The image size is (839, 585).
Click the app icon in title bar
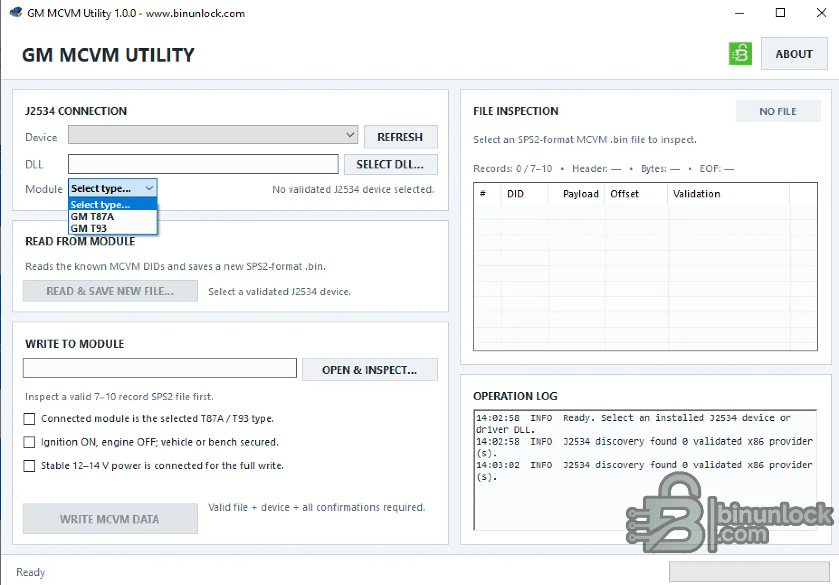pyautogui.click(x=16, y=13)
